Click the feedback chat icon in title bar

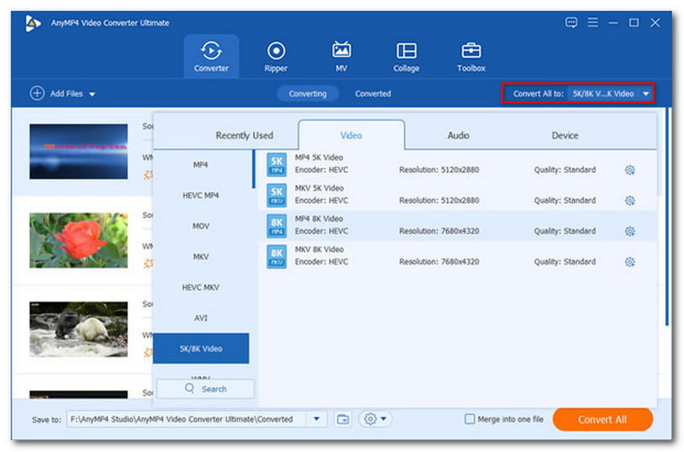pos(572,22)
